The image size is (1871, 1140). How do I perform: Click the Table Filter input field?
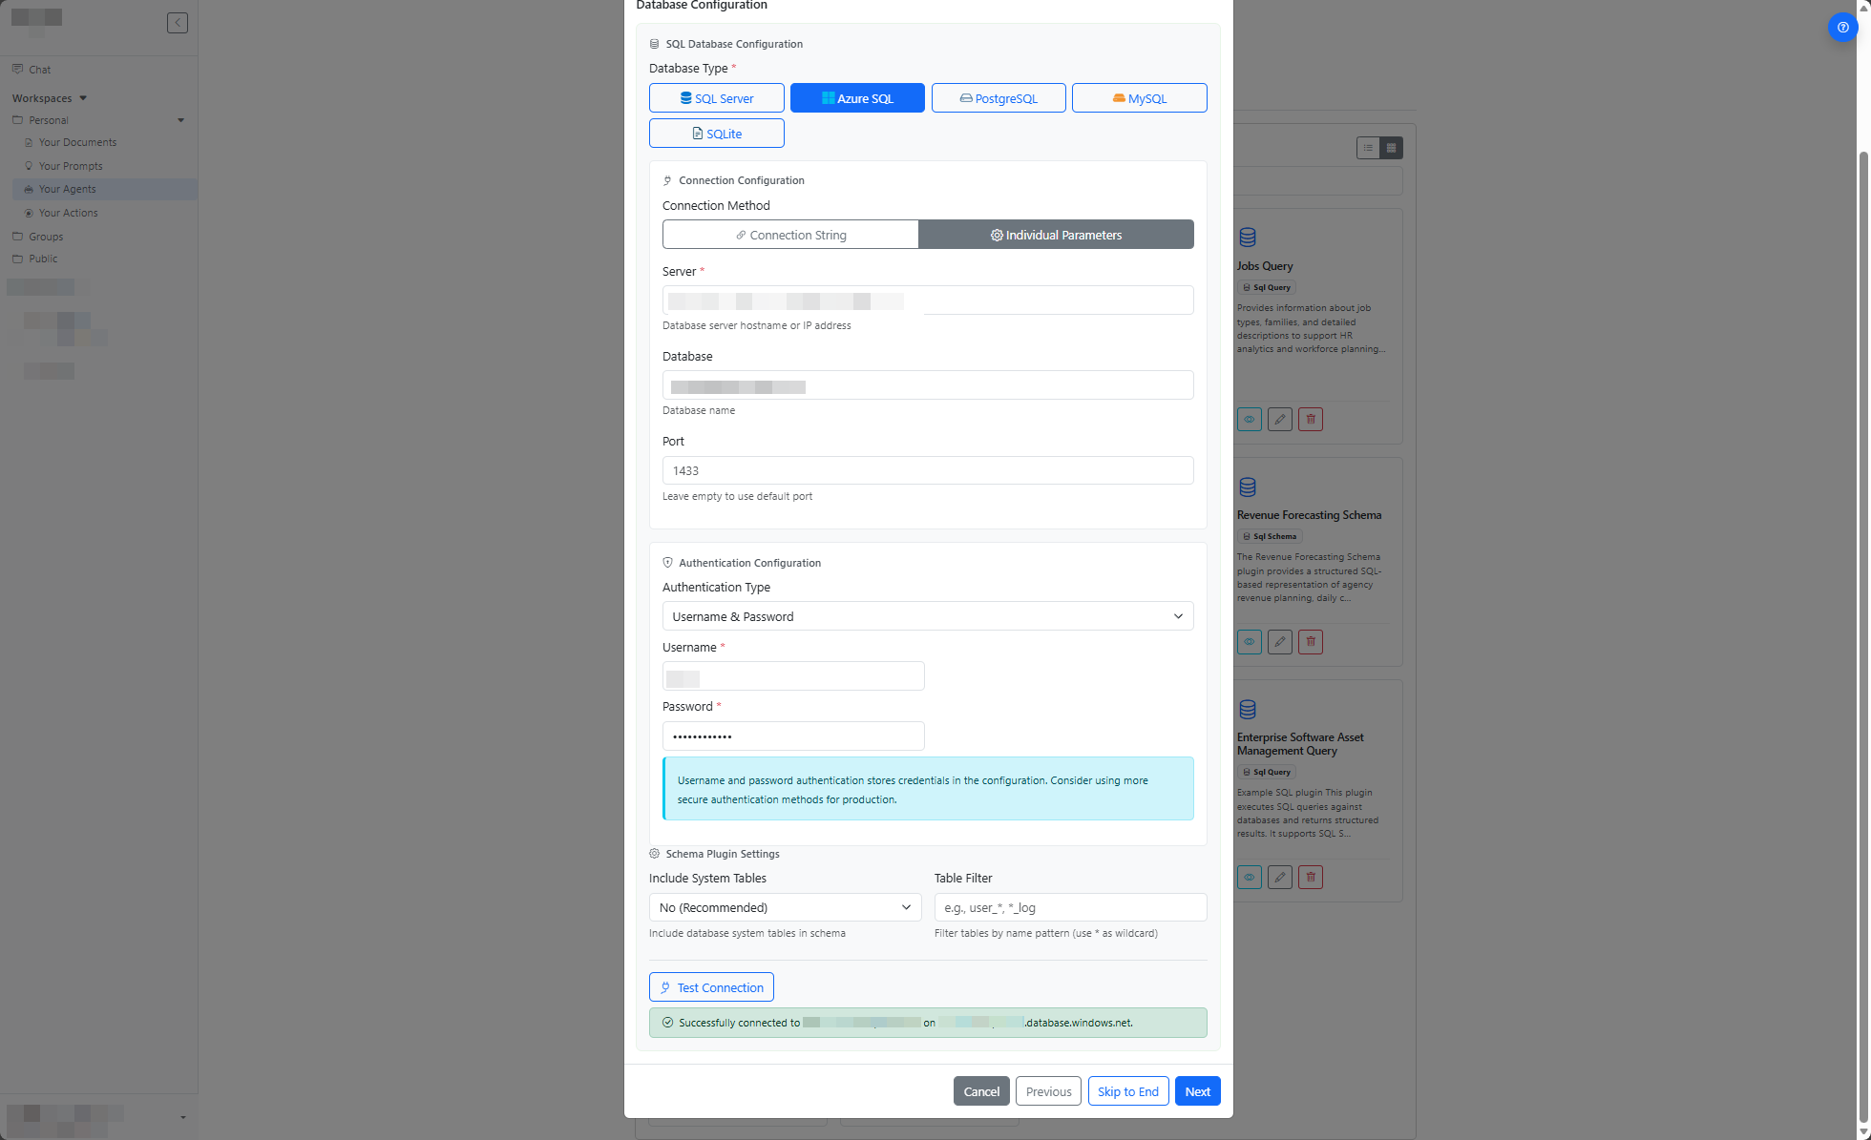pos(1070,907)
